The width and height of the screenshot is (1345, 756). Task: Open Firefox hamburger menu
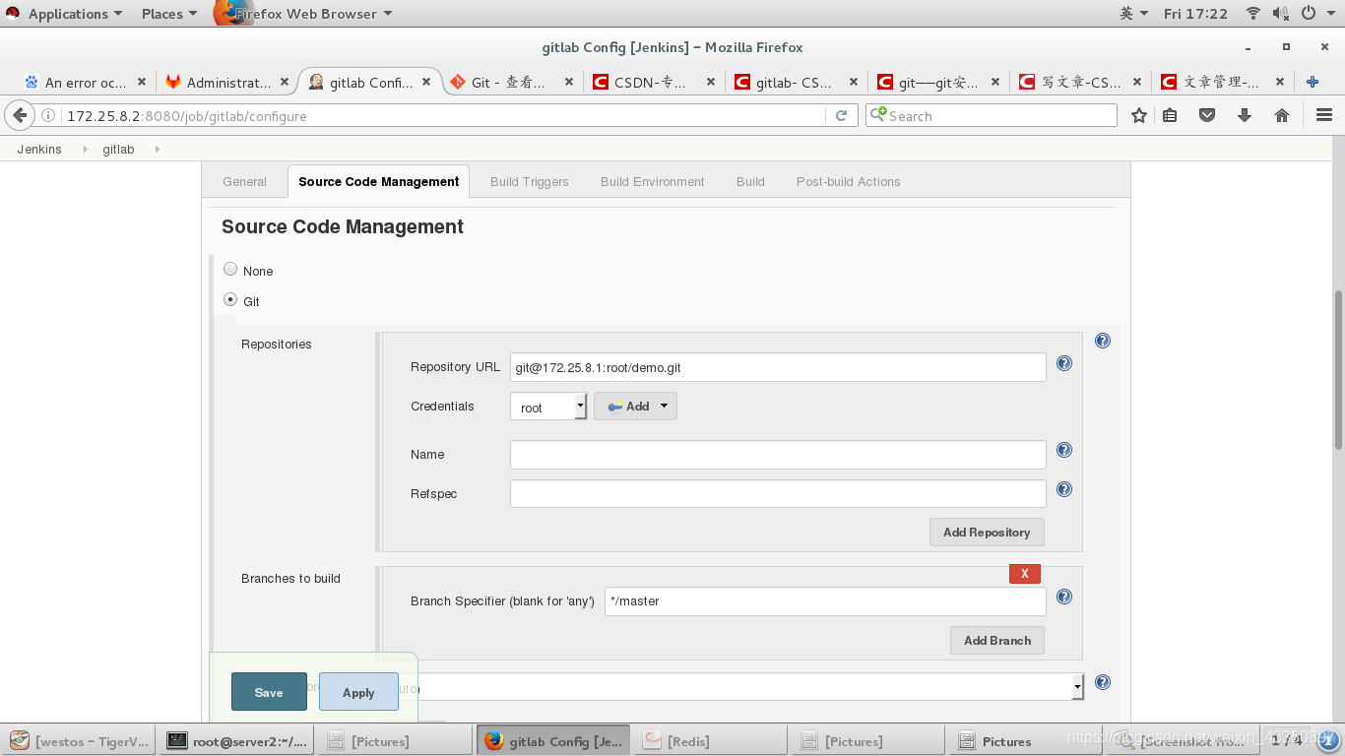pyautogui.click(x=1323, y=115)
